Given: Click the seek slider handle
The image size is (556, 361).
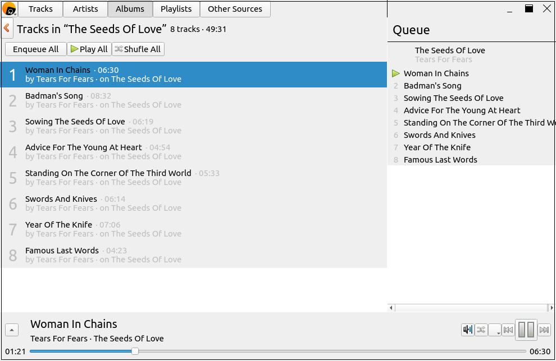Looking at the screenshot, I should point(135,351).
